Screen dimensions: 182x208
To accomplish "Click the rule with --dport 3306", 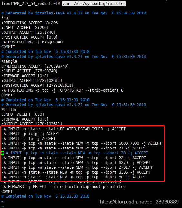I will pyautogui.click(x=76, y=172).
